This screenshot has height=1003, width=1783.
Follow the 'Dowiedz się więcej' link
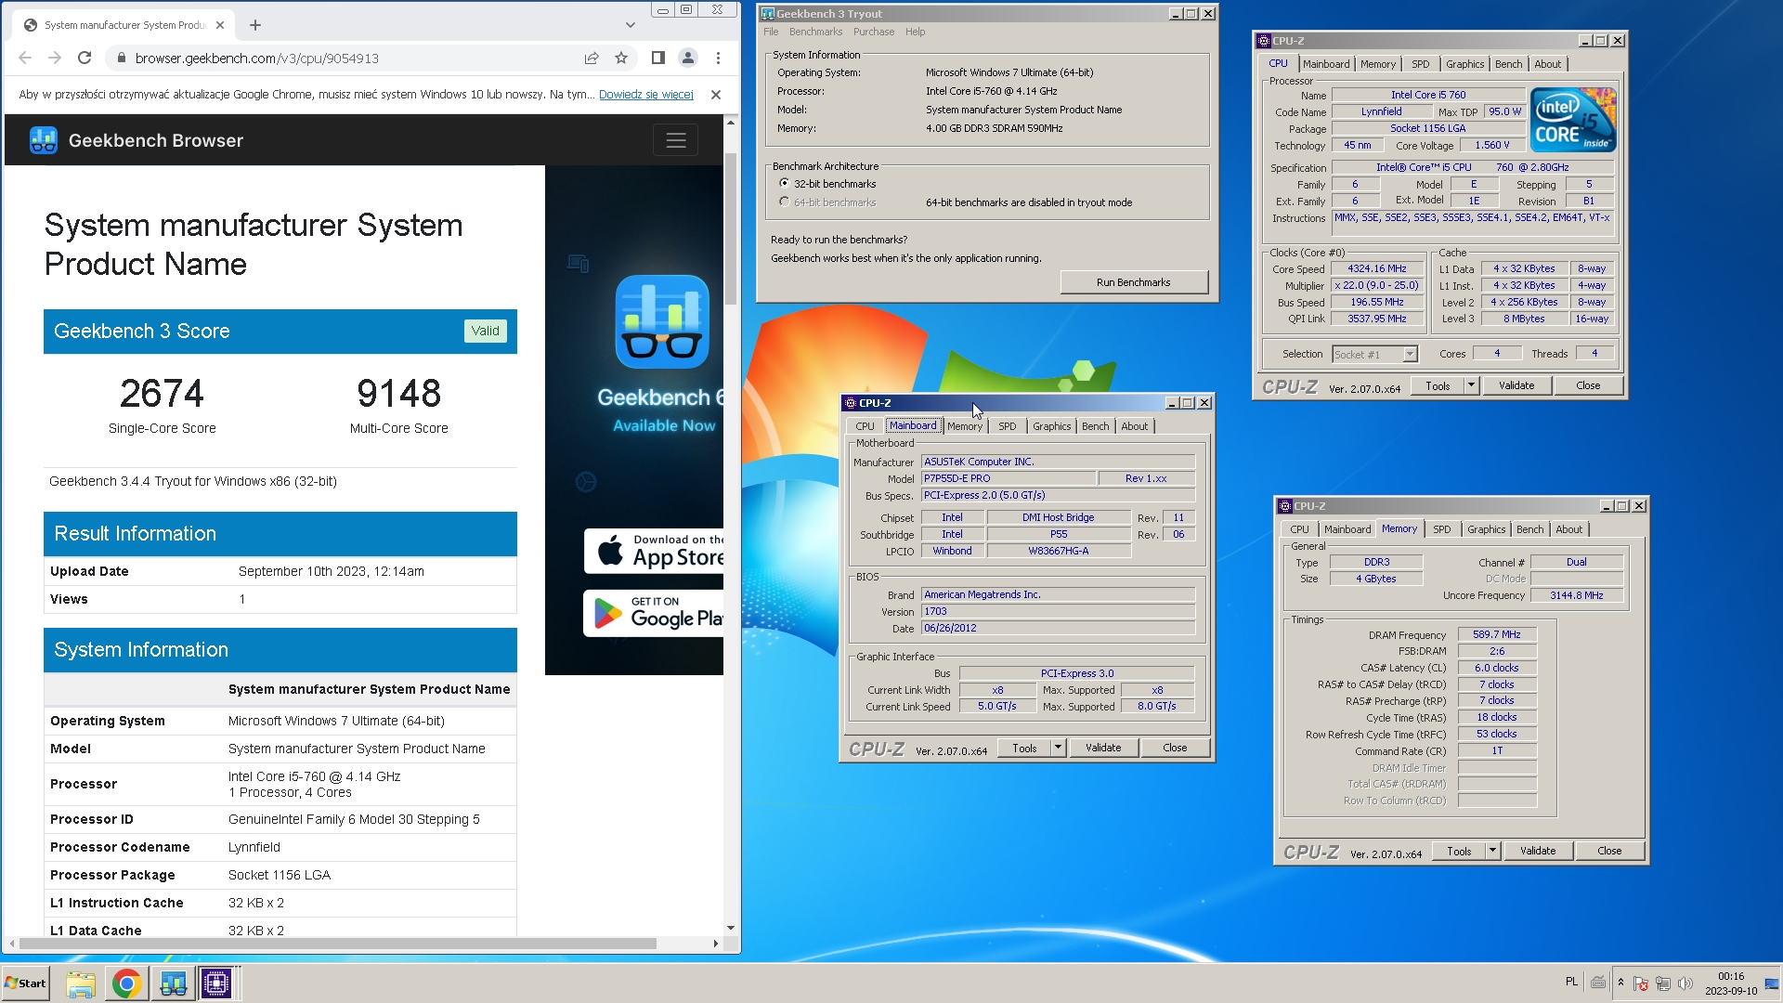[646, 95]
